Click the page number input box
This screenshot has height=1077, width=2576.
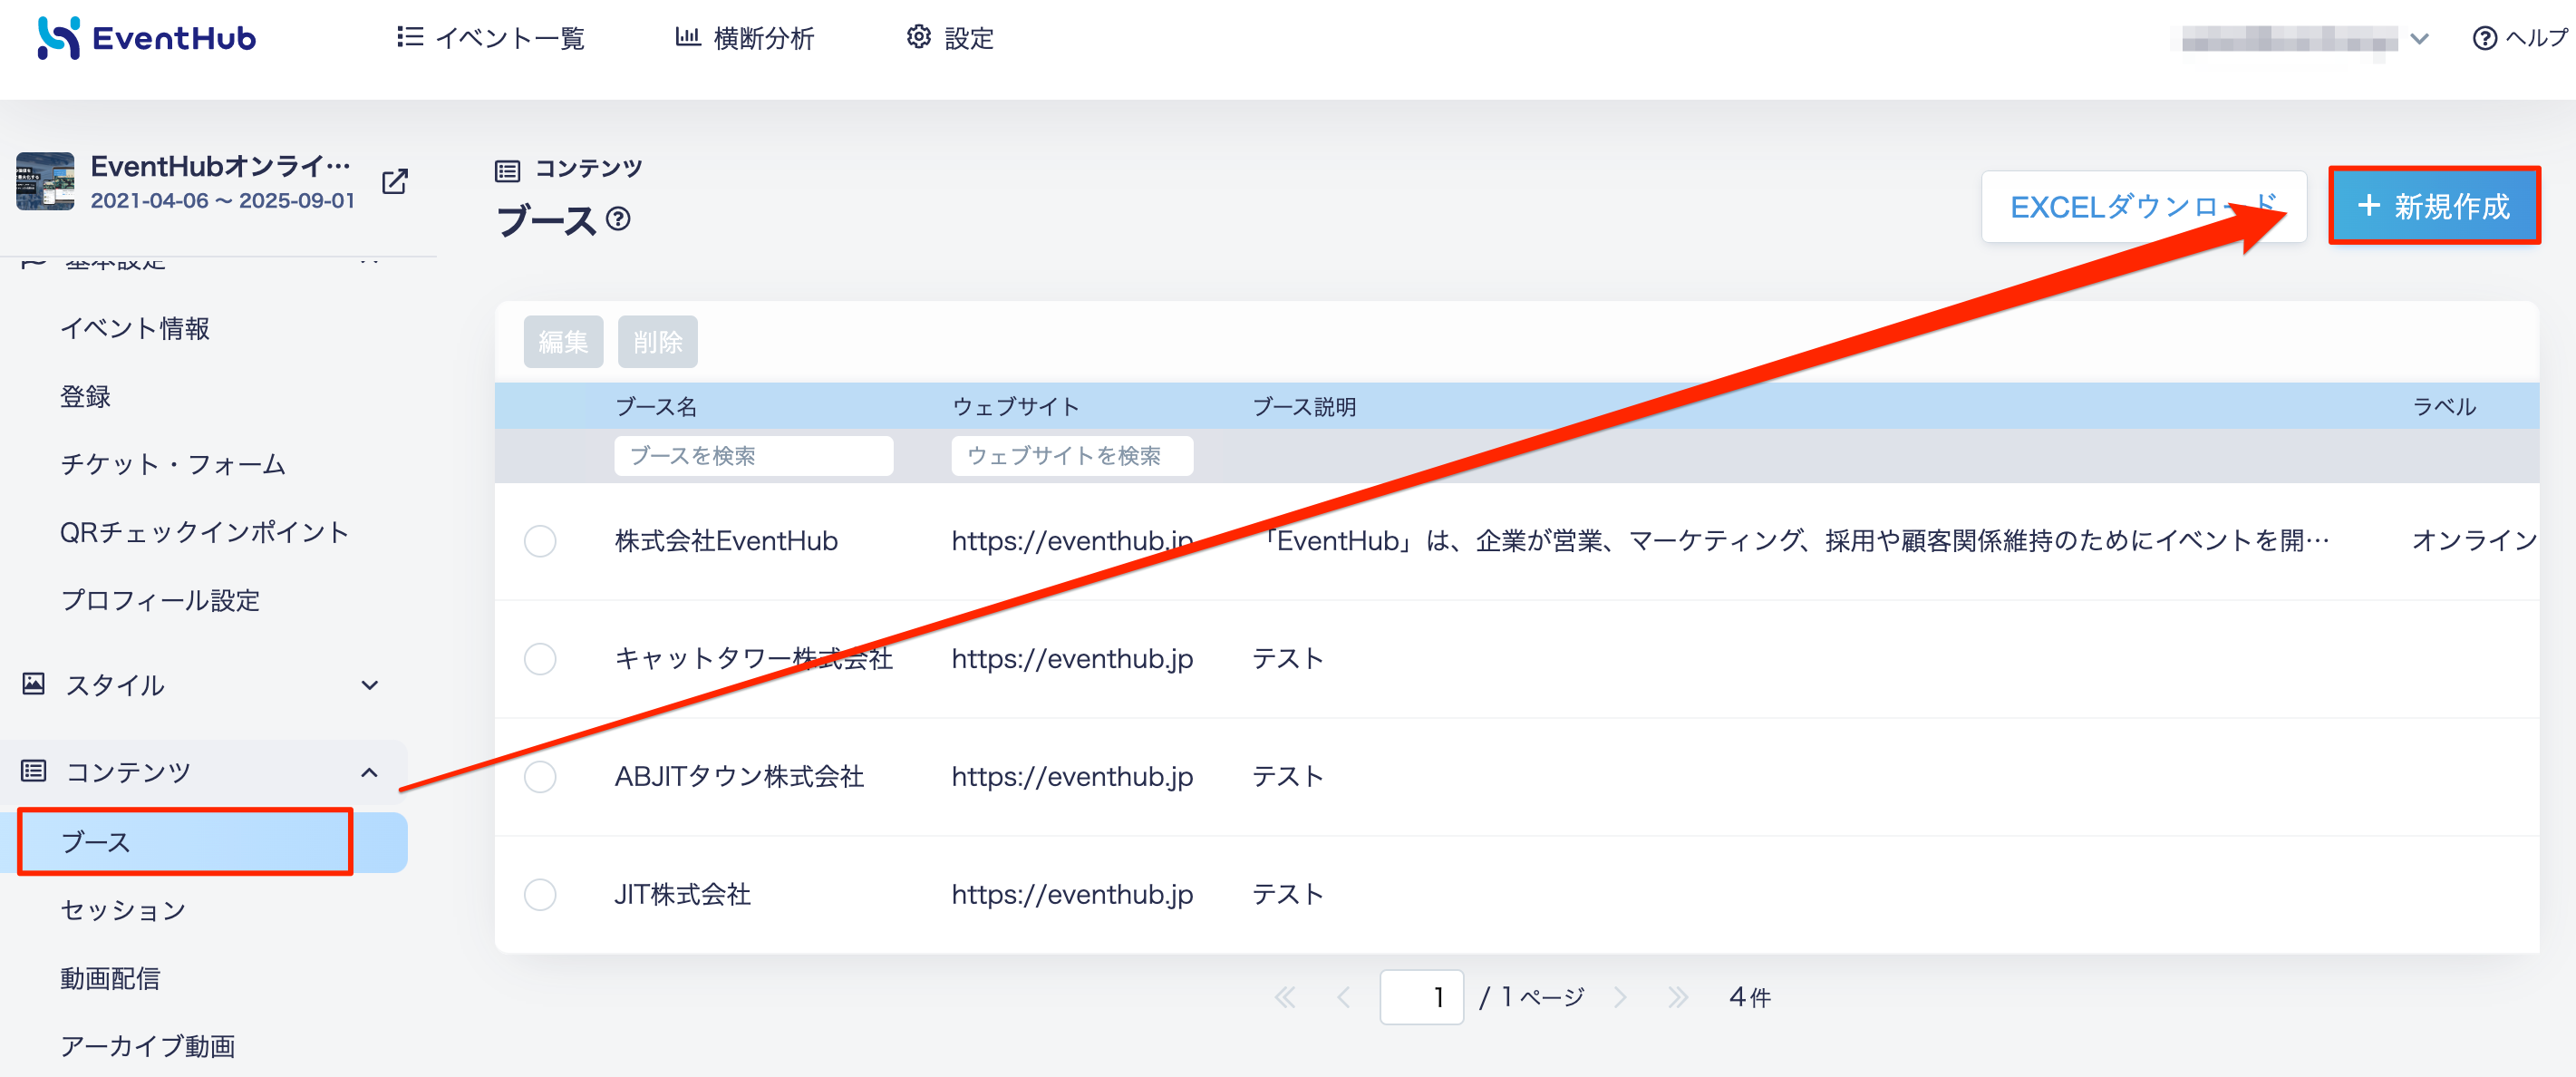click(x=1421, y=997)
